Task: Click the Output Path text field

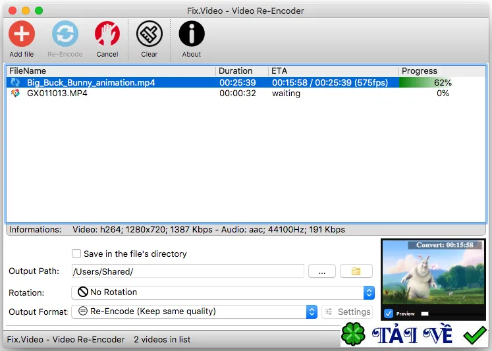Action: (188, 271)
